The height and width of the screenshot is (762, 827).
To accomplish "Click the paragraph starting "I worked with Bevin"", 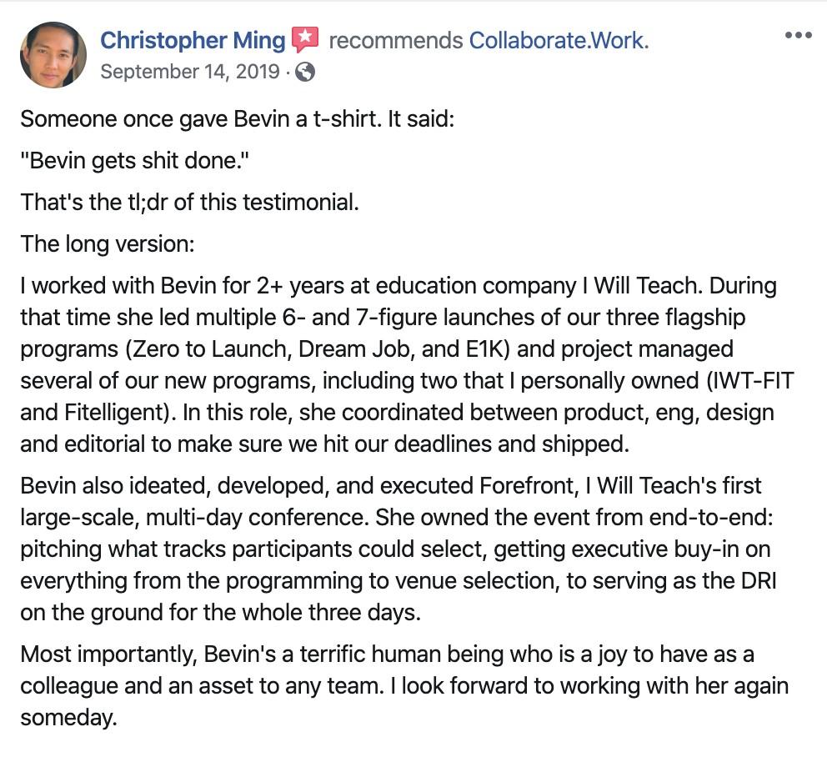I will (400, 364).
